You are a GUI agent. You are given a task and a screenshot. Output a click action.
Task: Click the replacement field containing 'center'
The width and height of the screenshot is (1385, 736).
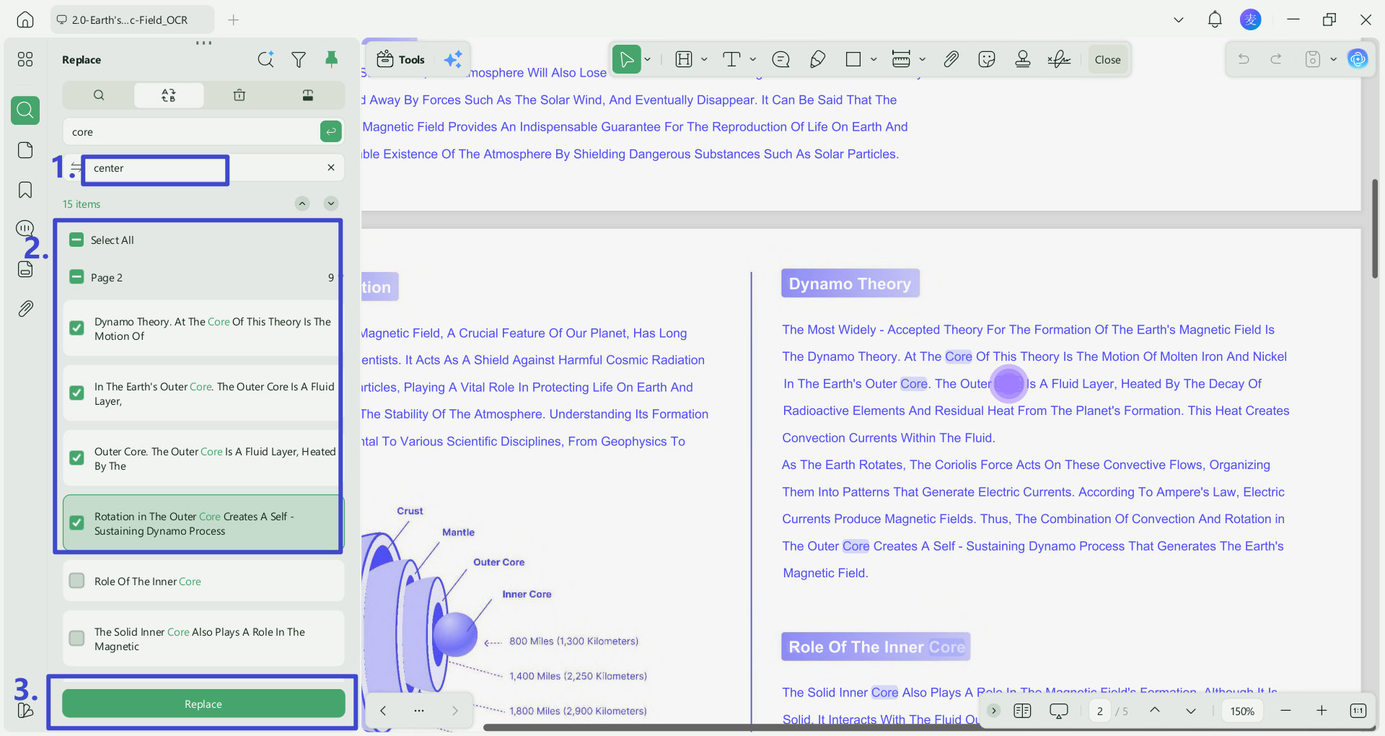click(204, 167)
